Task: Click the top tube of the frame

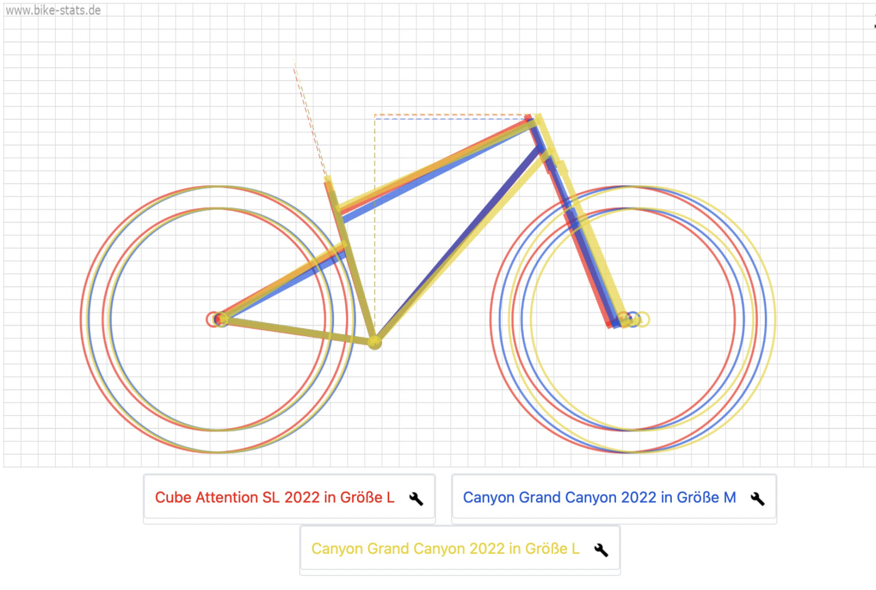Action: pos(438,165)
